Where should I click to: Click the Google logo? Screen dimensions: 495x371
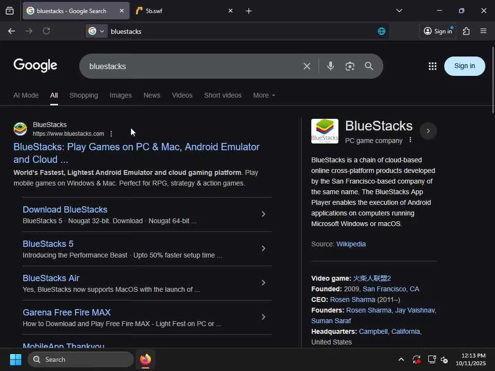pos(35,65)
